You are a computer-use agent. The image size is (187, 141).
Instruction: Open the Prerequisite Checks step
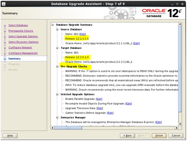(x=21, y=31)
